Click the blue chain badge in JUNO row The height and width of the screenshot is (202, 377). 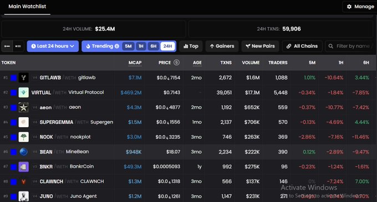tap(14, 196)
